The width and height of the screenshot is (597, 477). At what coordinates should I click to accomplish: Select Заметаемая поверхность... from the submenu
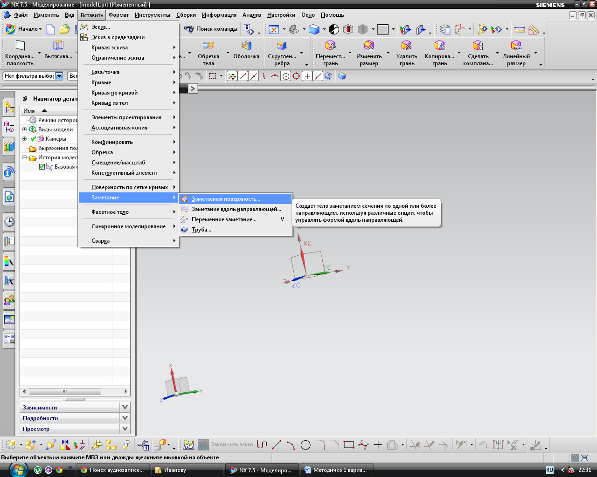pos(236,199)
